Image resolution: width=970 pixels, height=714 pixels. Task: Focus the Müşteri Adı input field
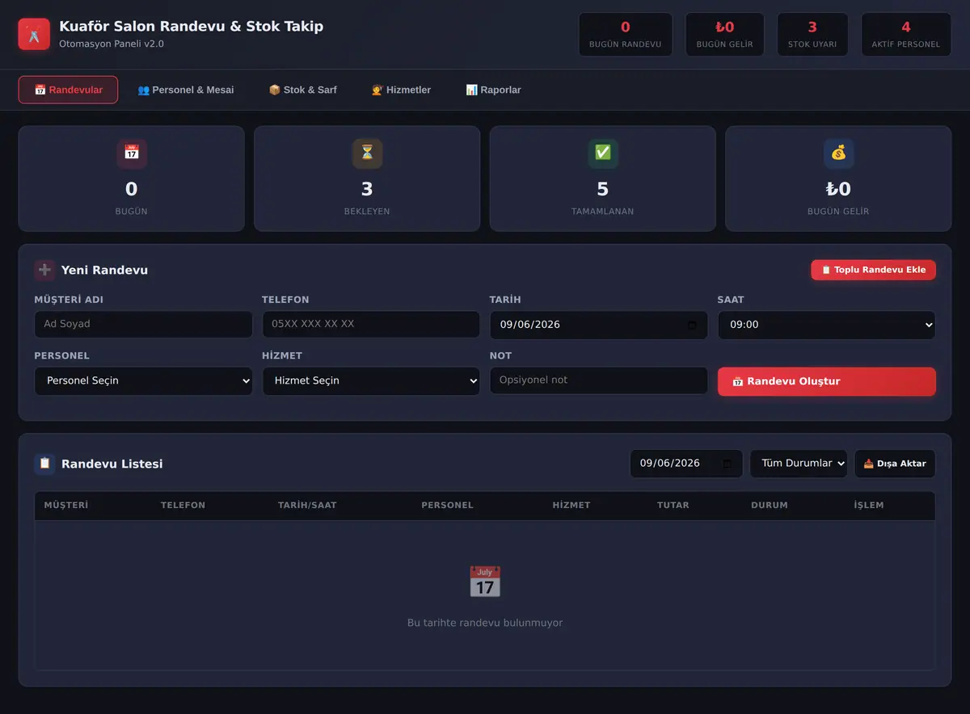pyautogui.click(x=143, y=324)
